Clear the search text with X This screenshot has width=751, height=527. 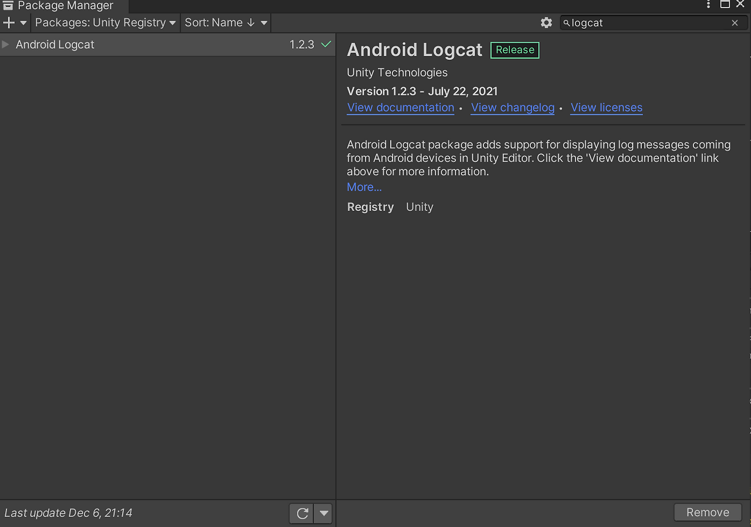pyautogui.click(x=735, y=23)
